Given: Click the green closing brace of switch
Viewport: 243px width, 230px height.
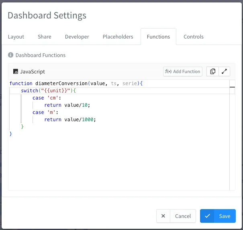Looking at the screenshot, I should [x=22, y=126].
